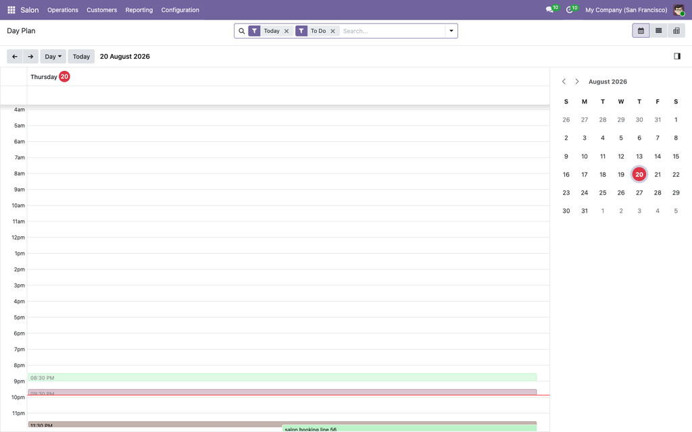692x432 pixels.
Task: Go to next day arrow
Action: [x=30, y=57]
